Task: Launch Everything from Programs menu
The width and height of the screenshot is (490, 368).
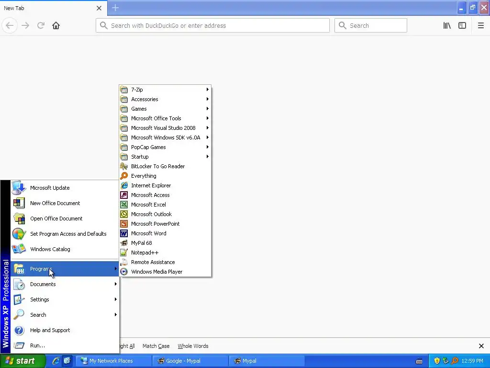Action: pyautogui.click(x=165, y=176)
